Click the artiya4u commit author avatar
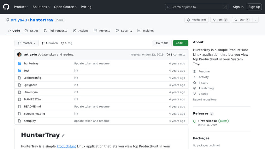265x149 pixels. [x=19, y=55]
